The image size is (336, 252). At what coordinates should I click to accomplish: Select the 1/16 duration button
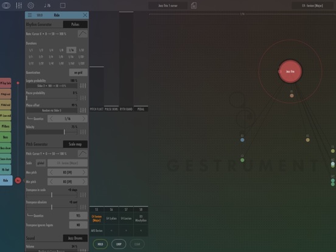pyautogui.click(x=71, y=50)
